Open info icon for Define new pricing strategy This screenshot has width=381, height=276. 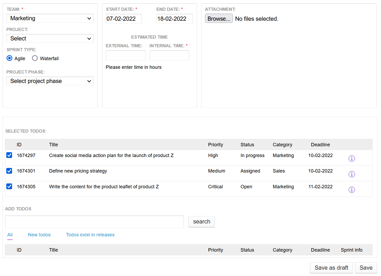[x=351, y=174]
